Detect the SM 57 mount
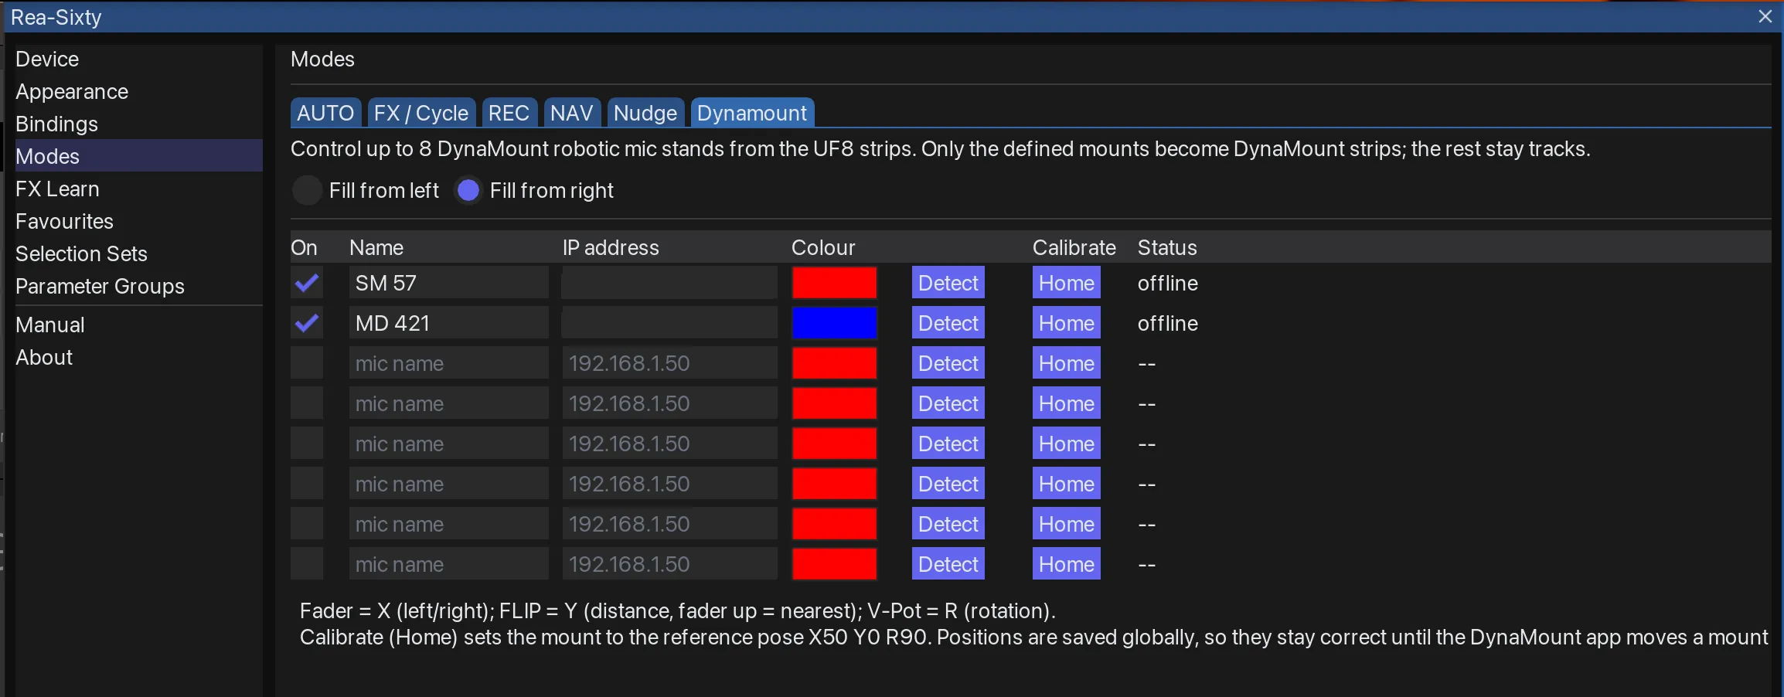Viewport: 1784px width, 697px height. [948, 283]
